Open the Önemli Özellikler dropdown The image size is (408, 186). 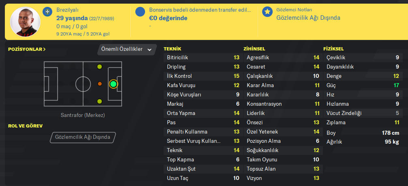click(x=127, y=49)
